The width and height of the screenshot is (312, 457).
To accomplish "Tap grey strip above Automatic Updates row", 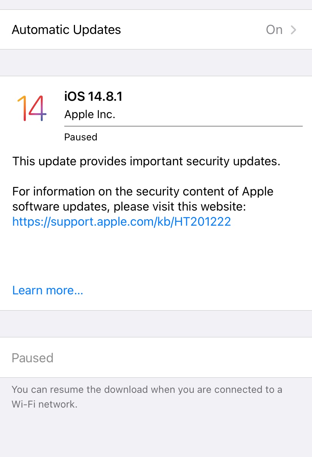I will [x=156, y=4].
